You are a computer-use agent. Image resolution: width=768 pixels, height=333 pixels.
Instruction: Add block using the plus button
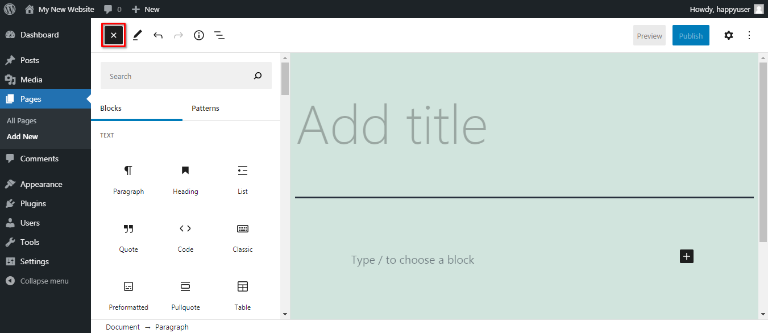687,256
